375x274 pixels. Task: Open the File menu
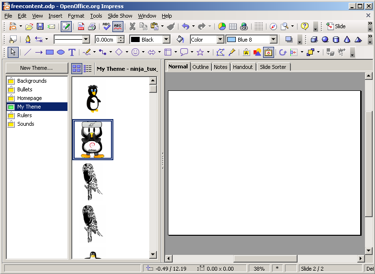pos(8,16)
